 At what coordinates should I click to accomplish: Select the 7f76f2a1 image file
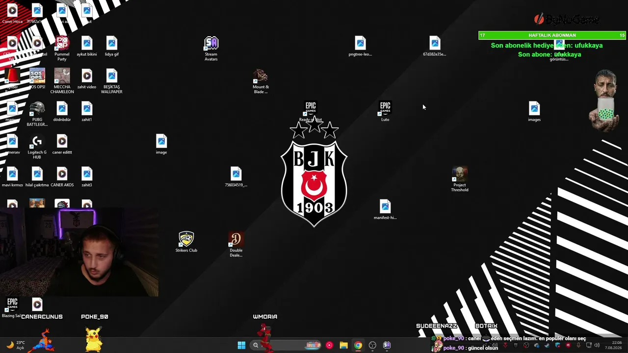pos(37,14)
